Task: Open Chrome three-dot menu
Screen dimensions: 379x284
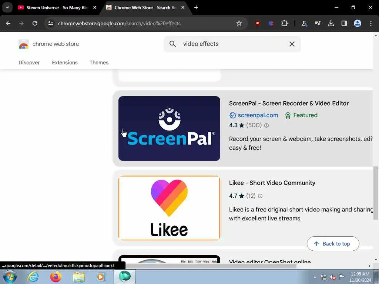Action: (x=371, y=23)
